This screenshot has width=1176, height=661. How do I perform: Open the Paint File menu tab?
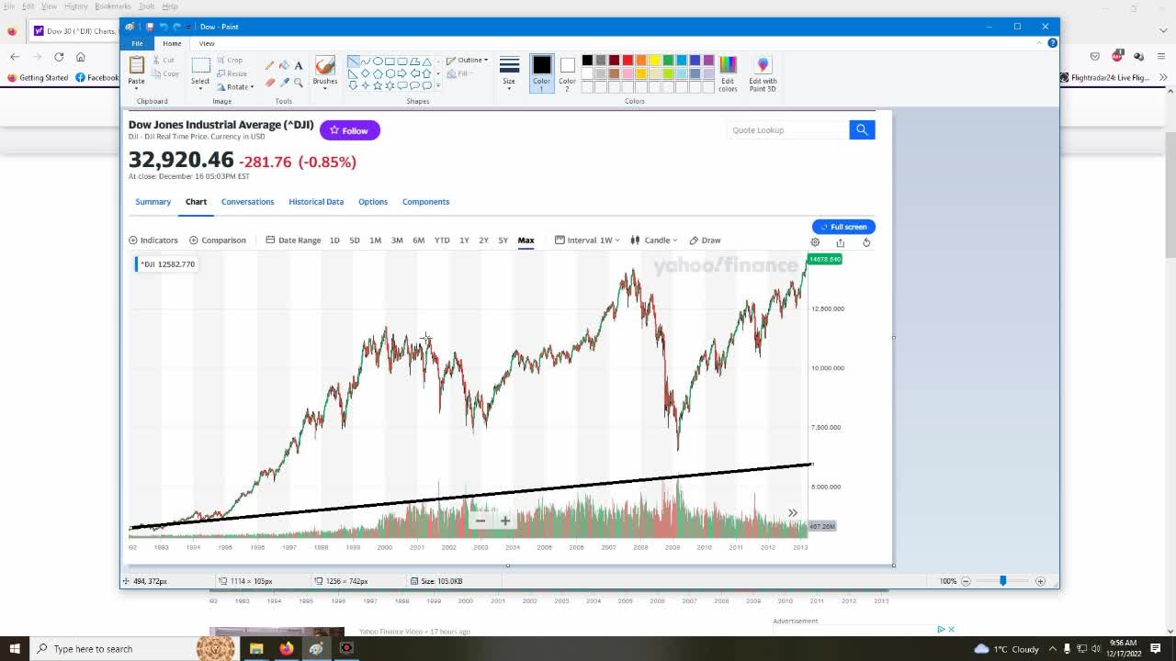137,43
